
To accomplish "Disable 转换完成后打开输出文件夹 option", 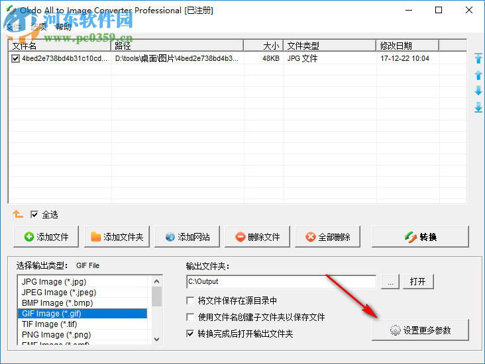I will tap(190, 334).
